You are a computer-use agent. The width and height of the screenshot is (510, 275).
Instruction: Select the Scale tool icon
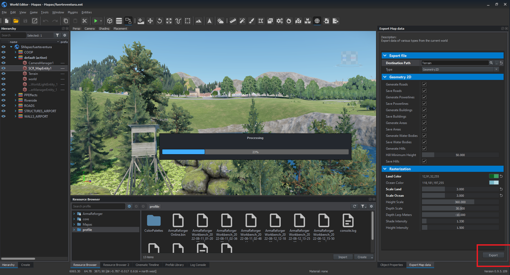(x=169, y=21)
